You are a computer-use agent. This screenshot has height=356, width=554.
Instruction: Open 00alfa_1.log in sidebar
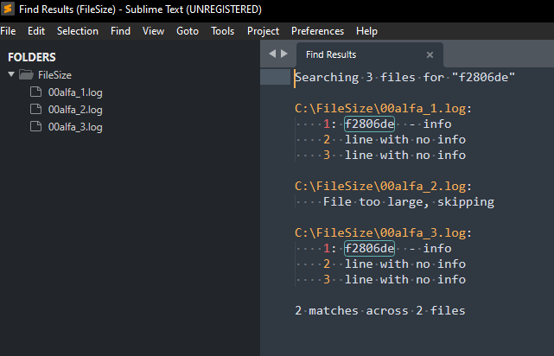[75, 92]
